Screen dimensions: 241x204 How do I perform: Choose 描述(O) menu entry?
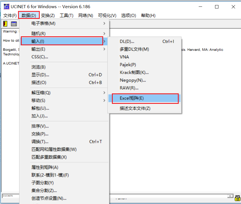pos(64,82)
